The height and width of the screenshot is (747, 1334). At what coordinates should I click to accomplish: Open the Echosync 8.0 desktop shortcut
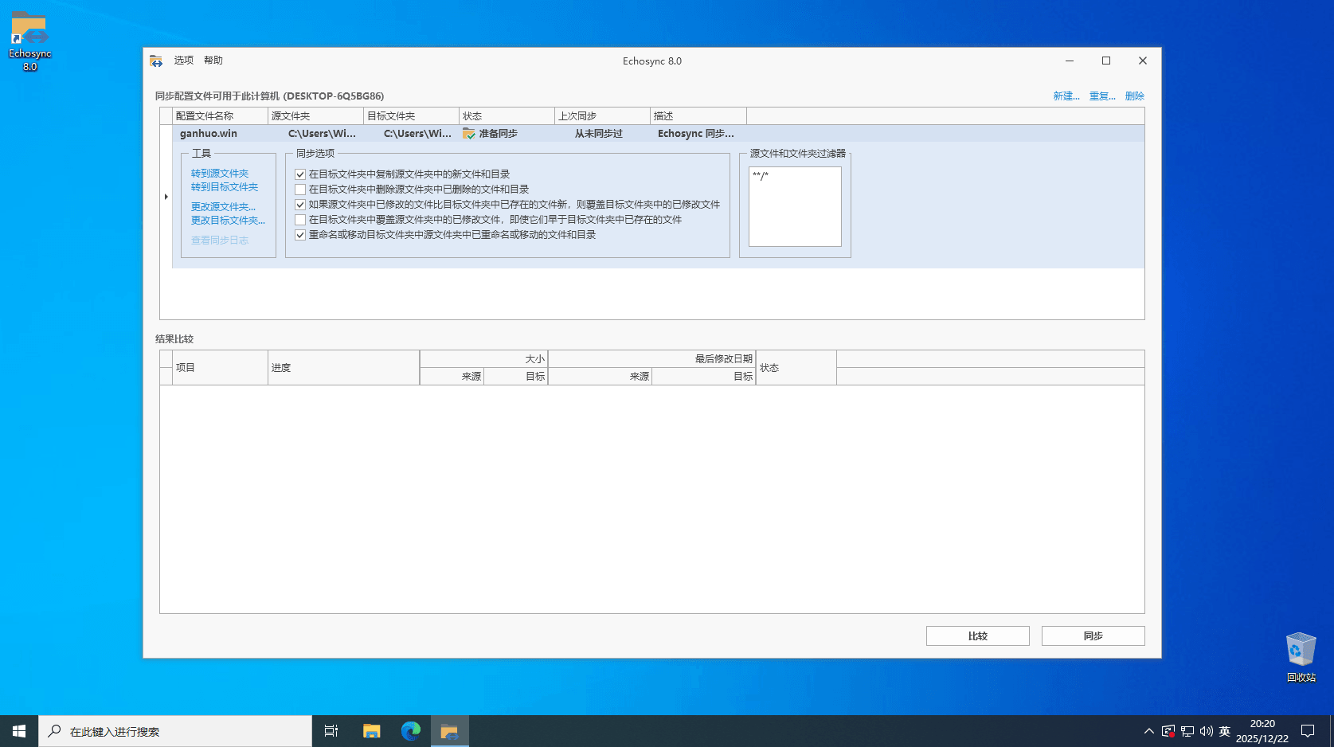[29, 41]
